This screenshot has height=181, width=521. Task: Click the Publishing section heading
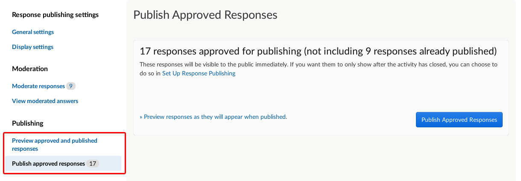[28, 123]
